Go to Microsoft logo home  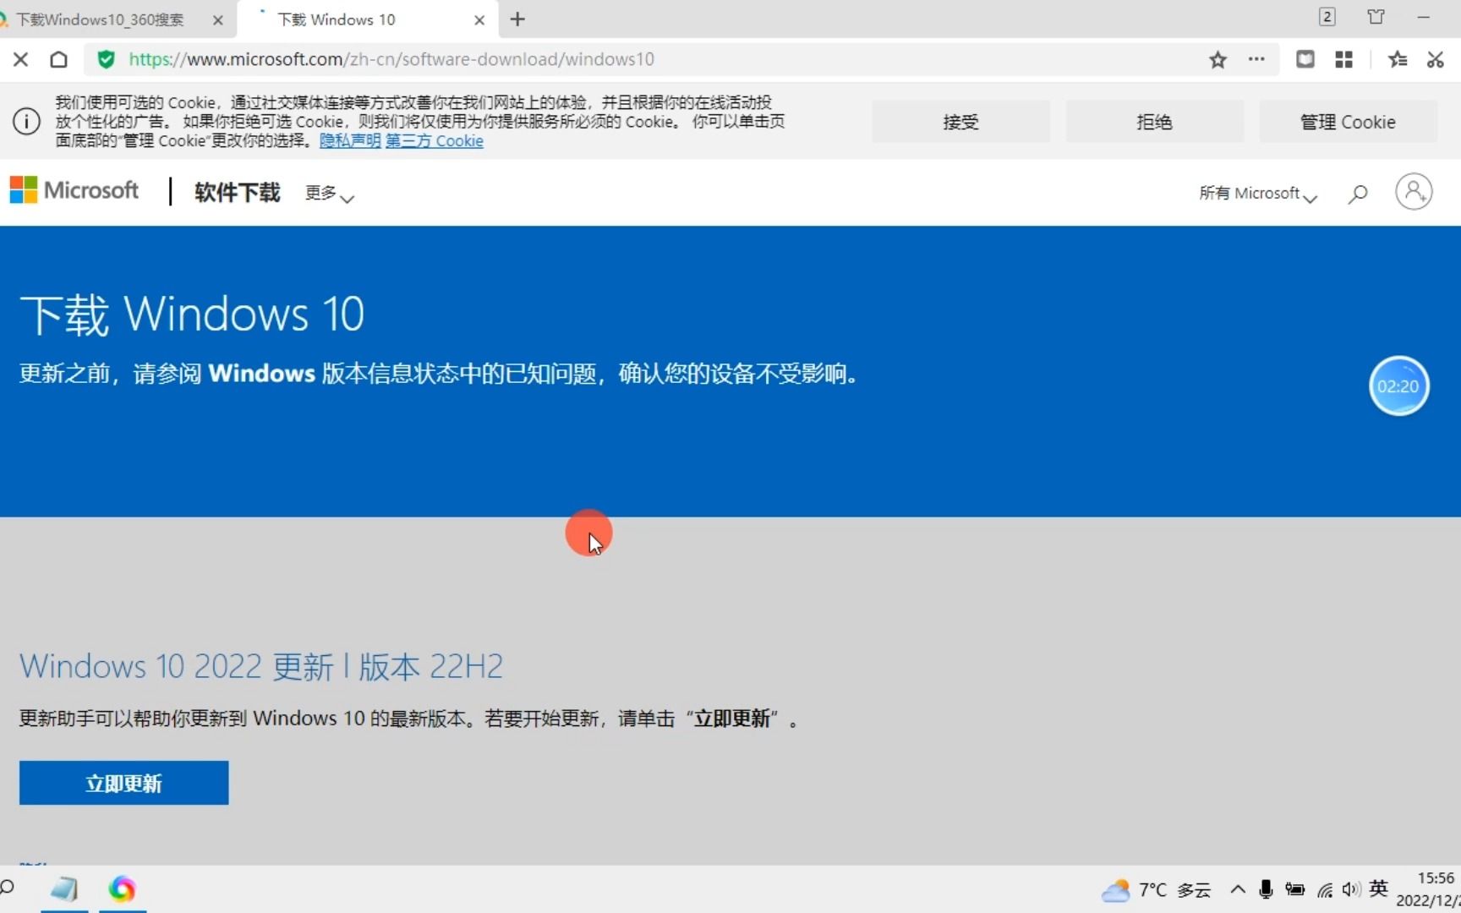74,190
